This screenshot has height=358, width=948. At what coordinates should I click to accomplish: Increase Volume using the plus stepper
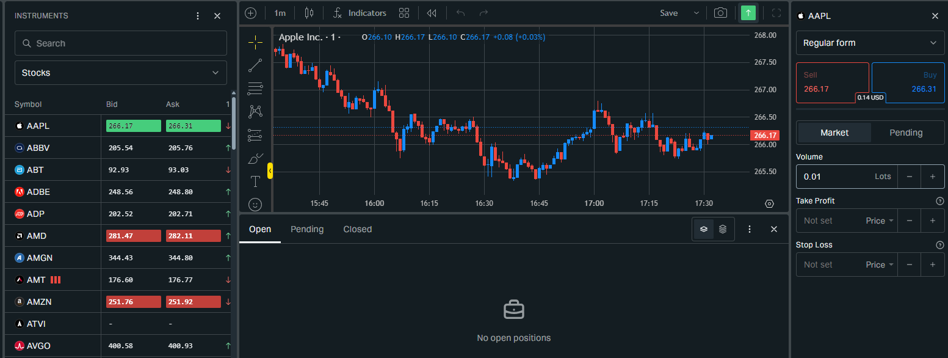[x=933, y=177]
